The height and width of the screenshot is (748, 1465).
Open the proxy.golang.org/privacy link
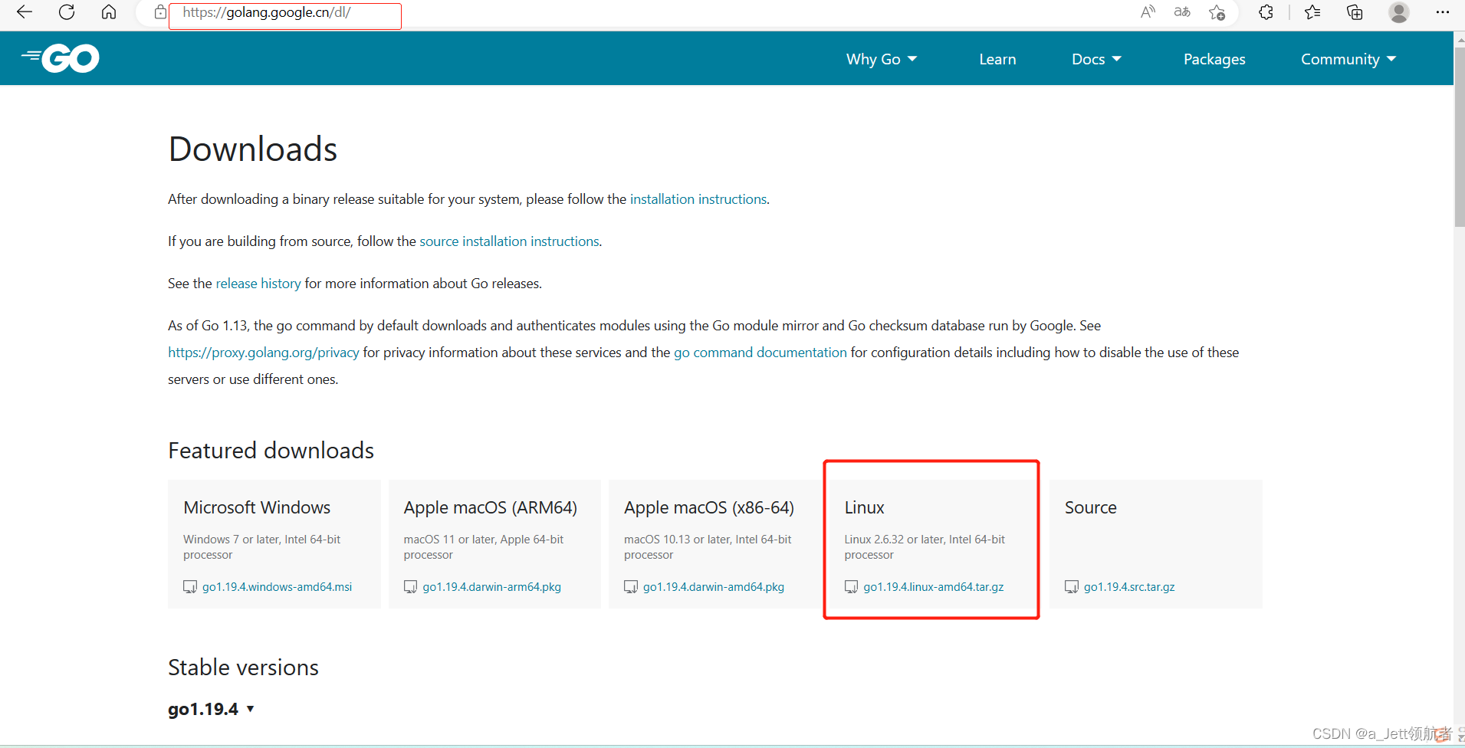tap(264, 353)
